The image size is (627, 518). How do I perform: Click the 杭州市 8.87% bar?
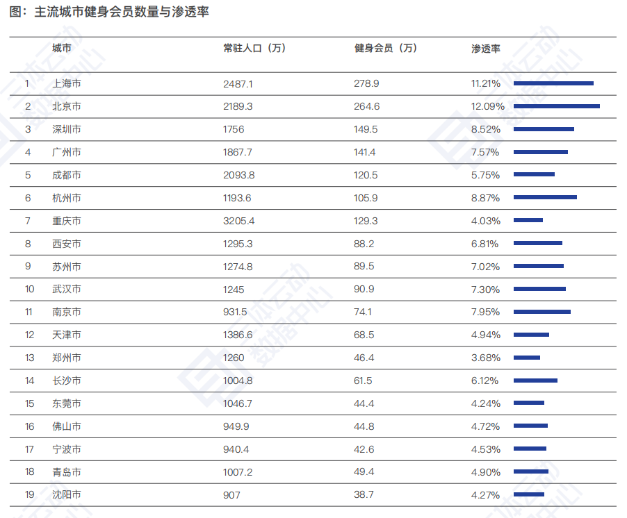pyautogui.click(x=545, y=197)
